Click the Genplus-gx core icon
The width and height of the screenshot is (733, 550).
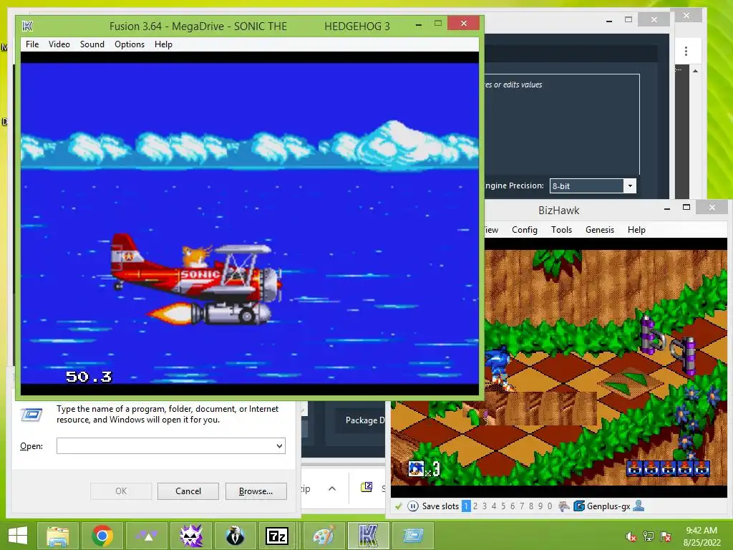click(578, 506)
